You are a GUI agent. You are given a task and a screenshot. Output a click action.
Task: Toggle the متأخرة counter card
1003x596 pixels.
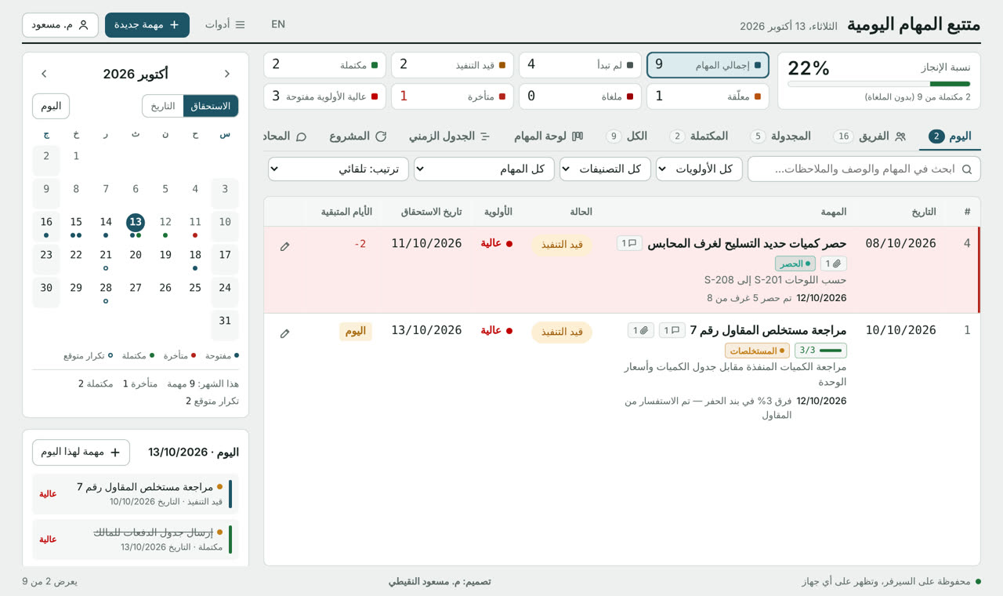point(452,96)
